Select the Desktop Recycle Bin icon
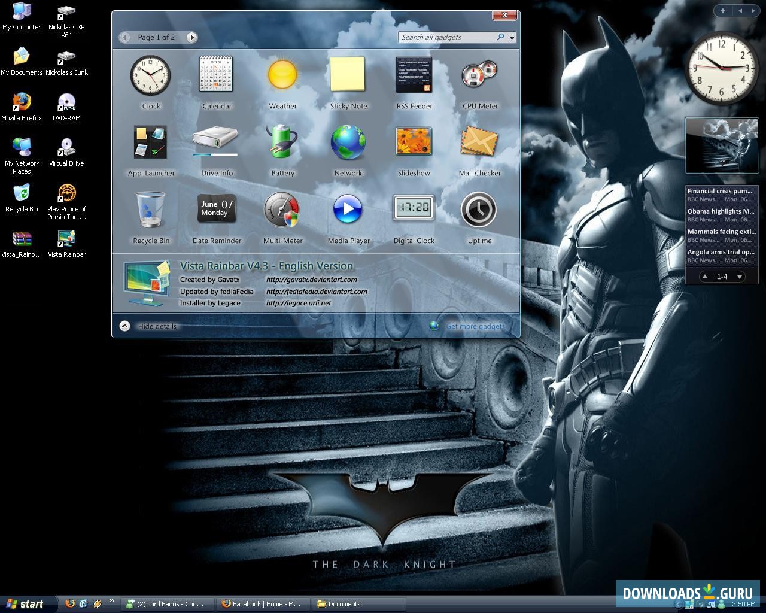Image resolution: width=766 pixels, height=613 pixels. pos(22,199)
